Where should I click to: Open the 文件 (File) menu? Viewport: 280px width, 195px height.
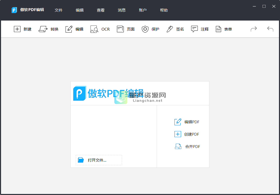point(59,10)
